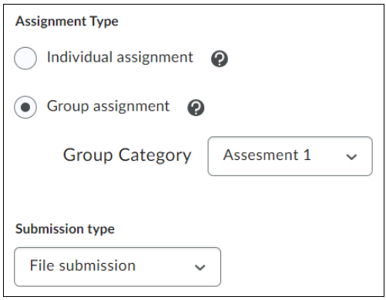386x300 pixels.
Task: Select the Individual assignment radio button
Action: 25,58
